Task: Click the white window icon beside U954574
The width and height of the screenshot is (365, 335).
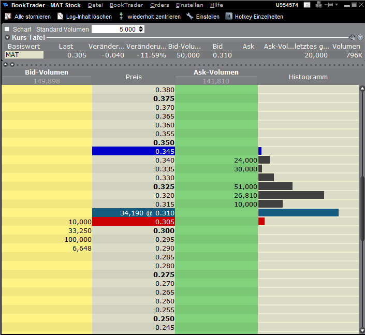Action: 307,5
